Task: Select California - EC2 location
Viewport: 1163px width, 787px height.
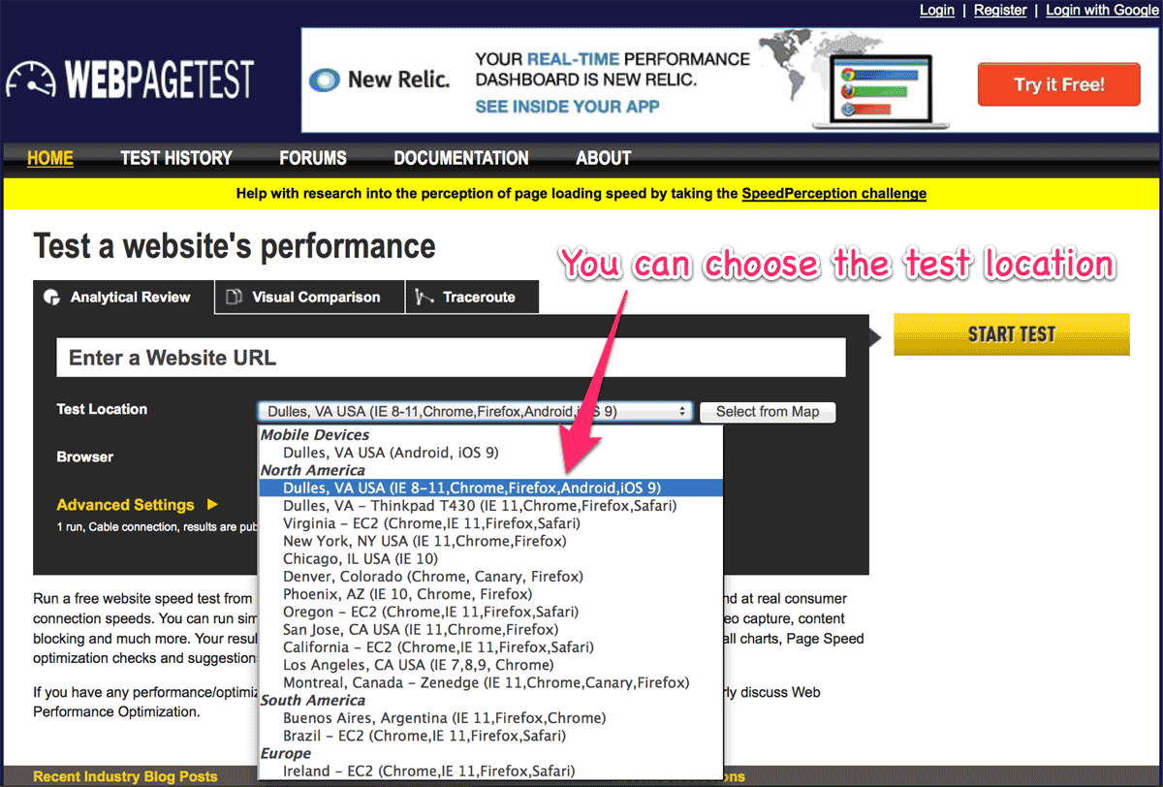Action: pos(490,647)
